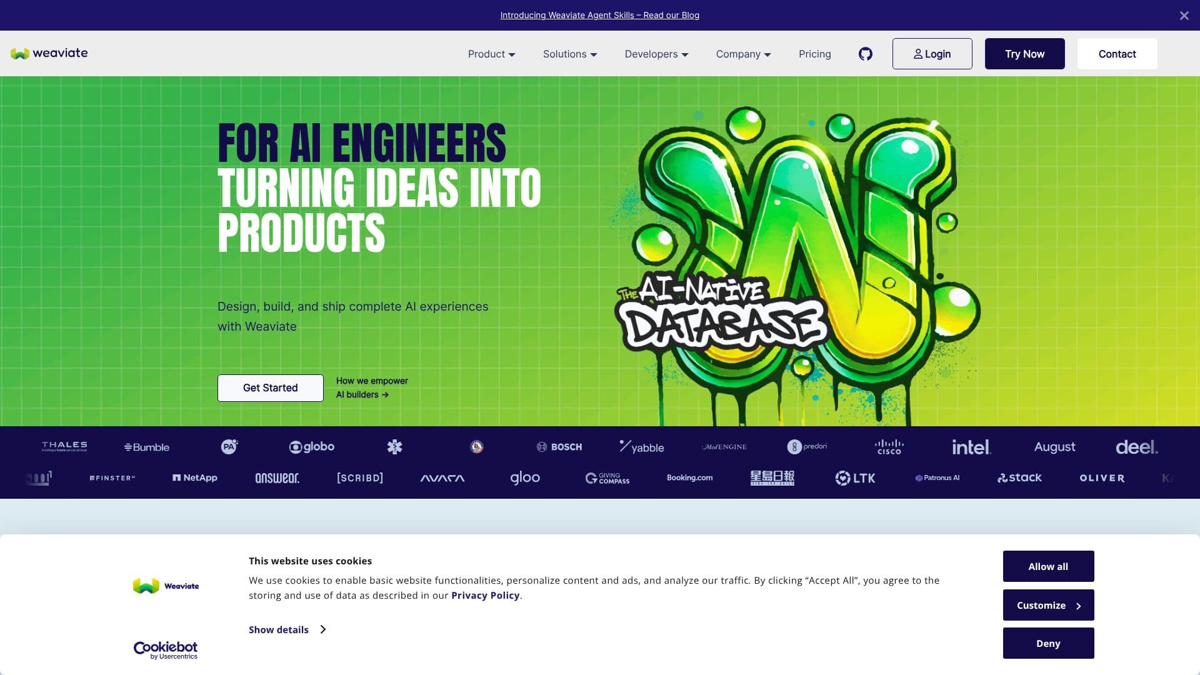Allow all cookies

(1048, 566)
